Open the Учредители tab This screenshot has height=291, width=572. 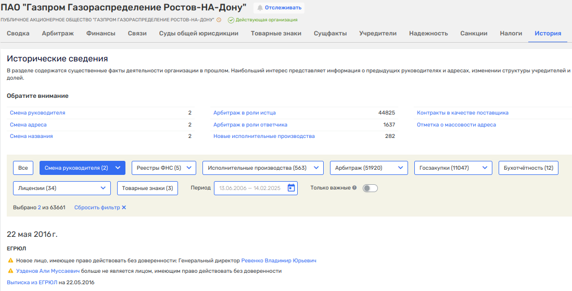coord(378,33)
